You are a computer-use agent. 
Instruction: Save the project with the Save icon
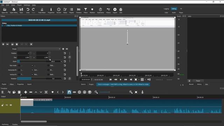tap(21, 10)
